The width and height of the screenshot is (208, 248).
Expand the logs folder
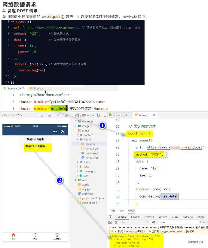pyautogui.click(x=77, y=167)
